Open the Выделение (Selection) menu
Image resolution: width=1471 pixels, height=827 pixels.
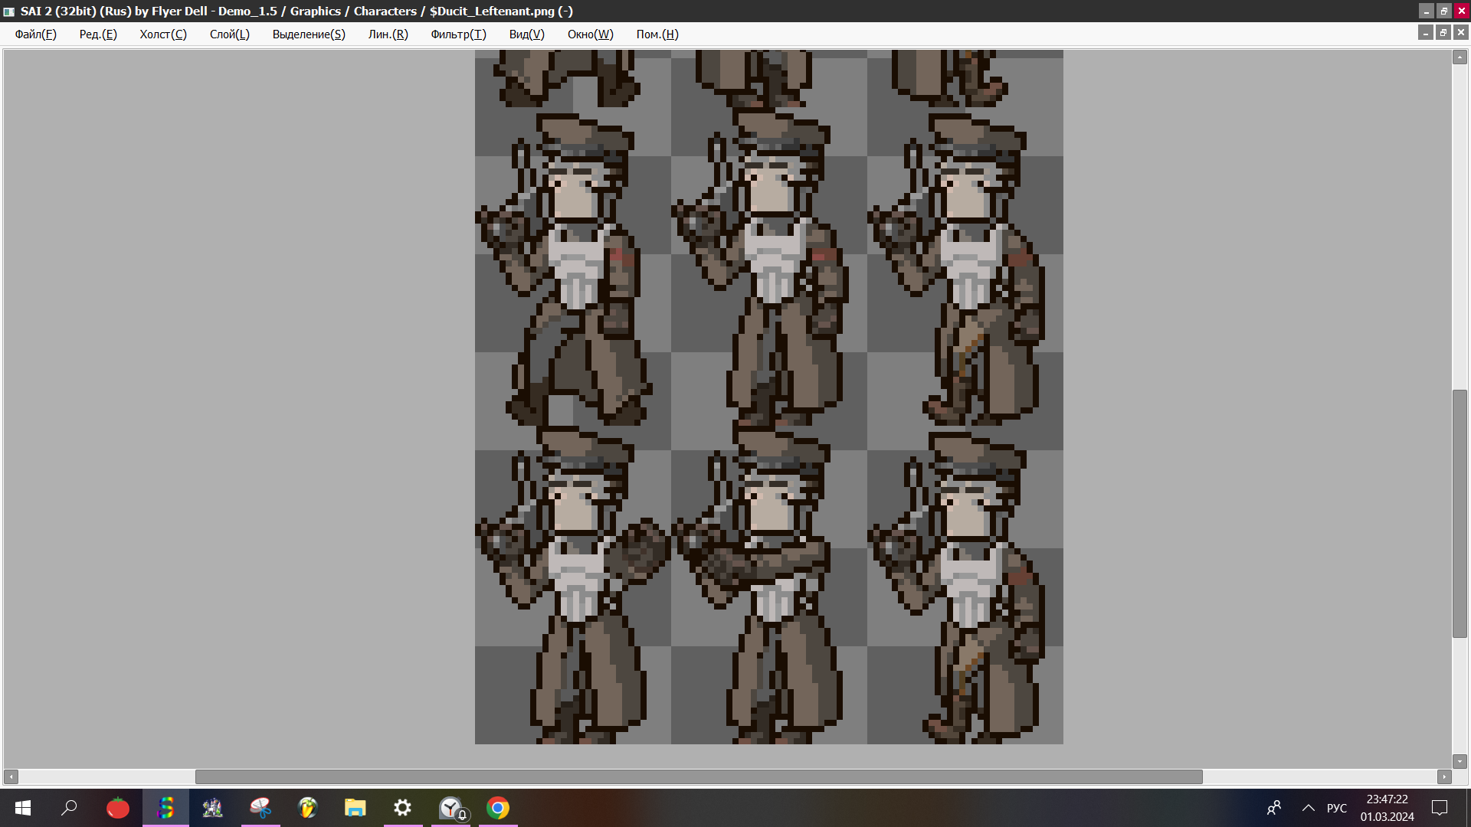point(308,34)
